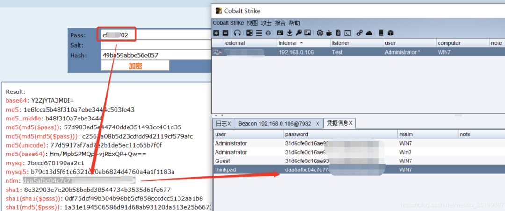Click into the empty Salt input field
The height and width of the screenshot is (211, 505).
point(156,45)
